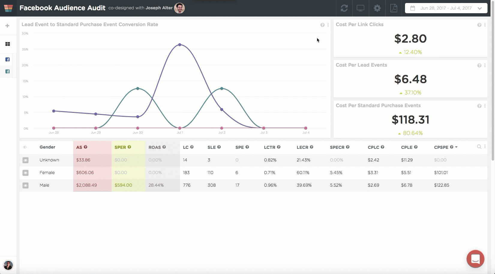Click Joseph Alter's profile photo in header
The height and width of the screenshot is (274, 495).
tap(179, 8)
